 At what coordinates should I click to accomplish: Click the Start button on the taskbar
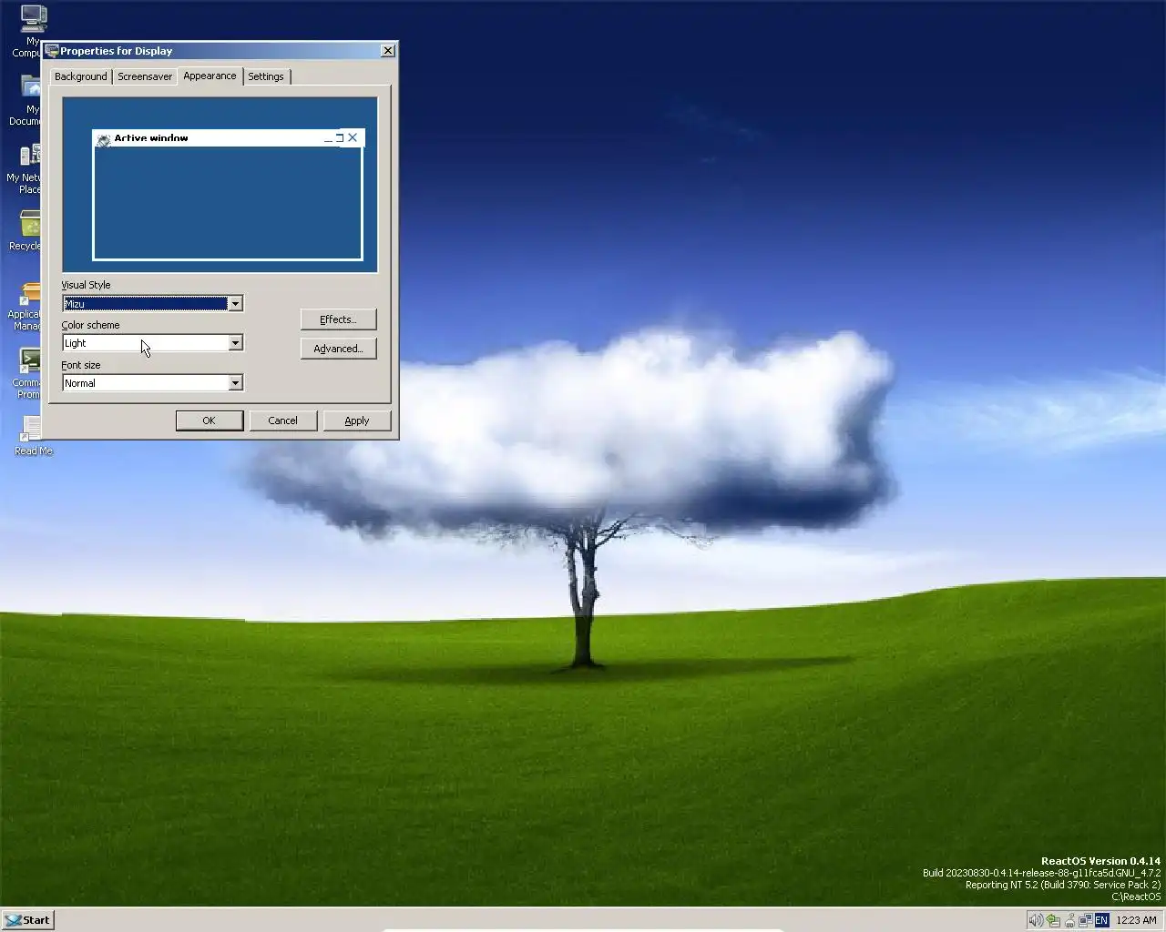point(27,920)
